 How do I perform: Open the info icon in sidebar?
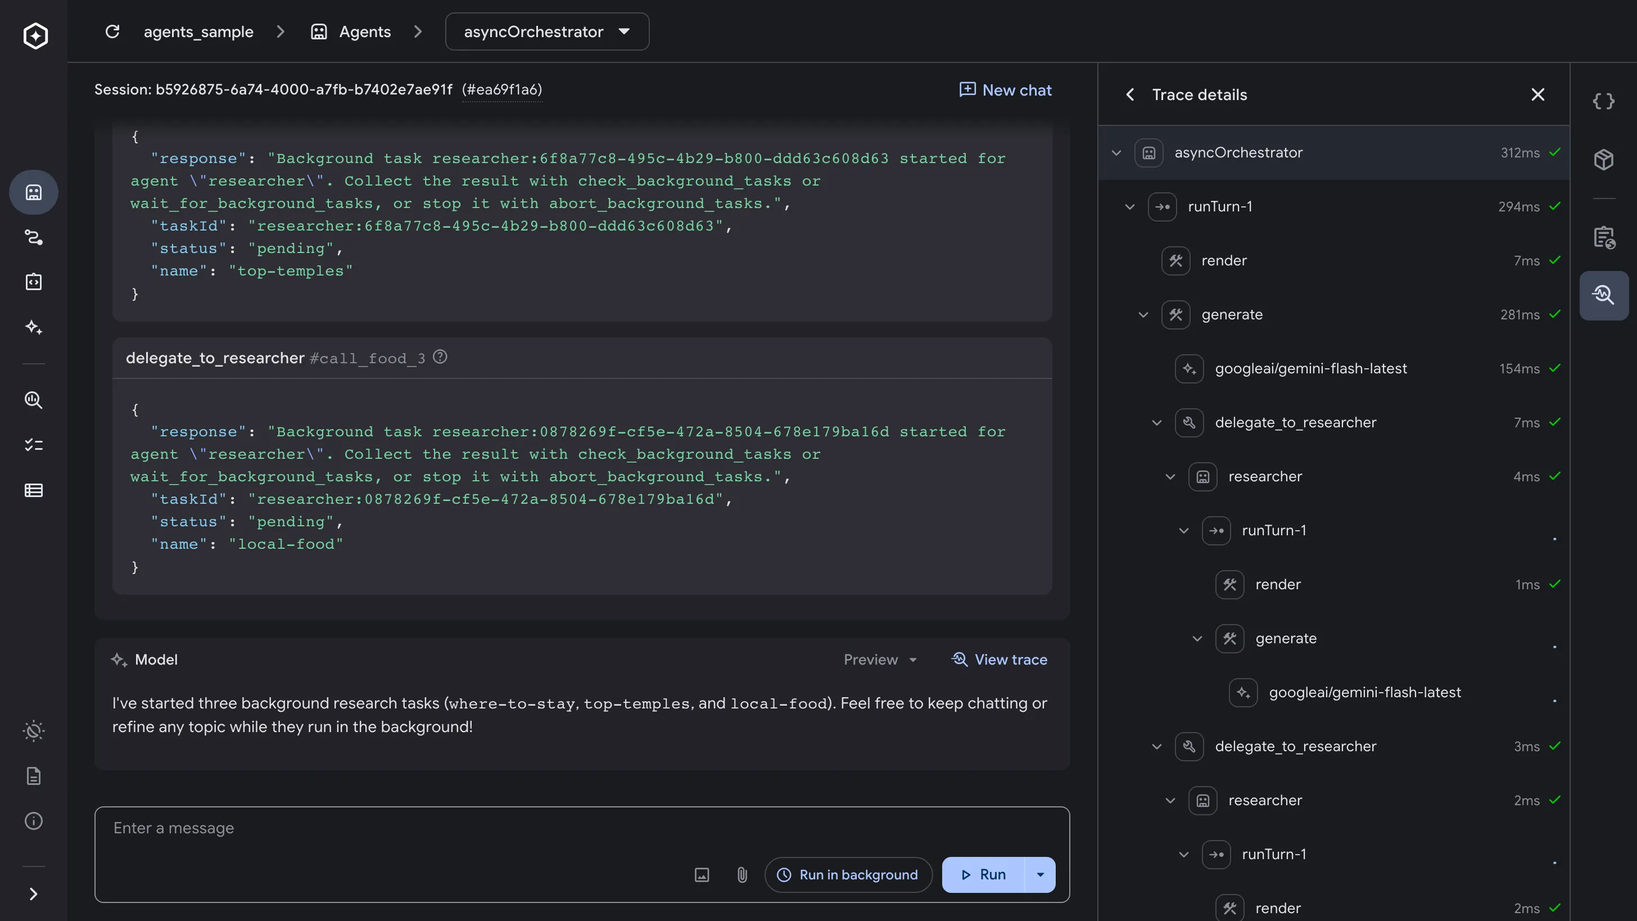pos(34,820)
